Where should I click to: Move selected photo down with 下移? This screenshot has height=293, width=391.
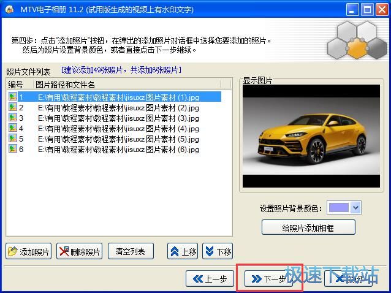point(218,251)
